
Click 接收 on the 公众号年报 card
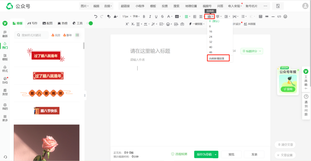pyautogui.click(x=288, y=89)
